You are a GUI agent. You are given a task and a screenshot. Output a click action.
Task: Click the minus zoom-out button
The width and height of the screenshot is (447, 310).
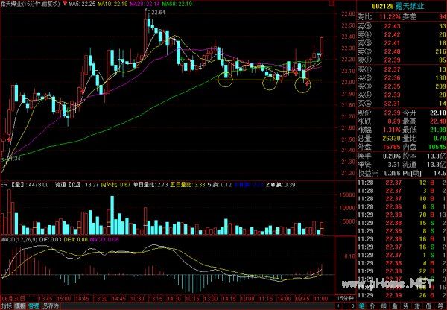point(346,306)
